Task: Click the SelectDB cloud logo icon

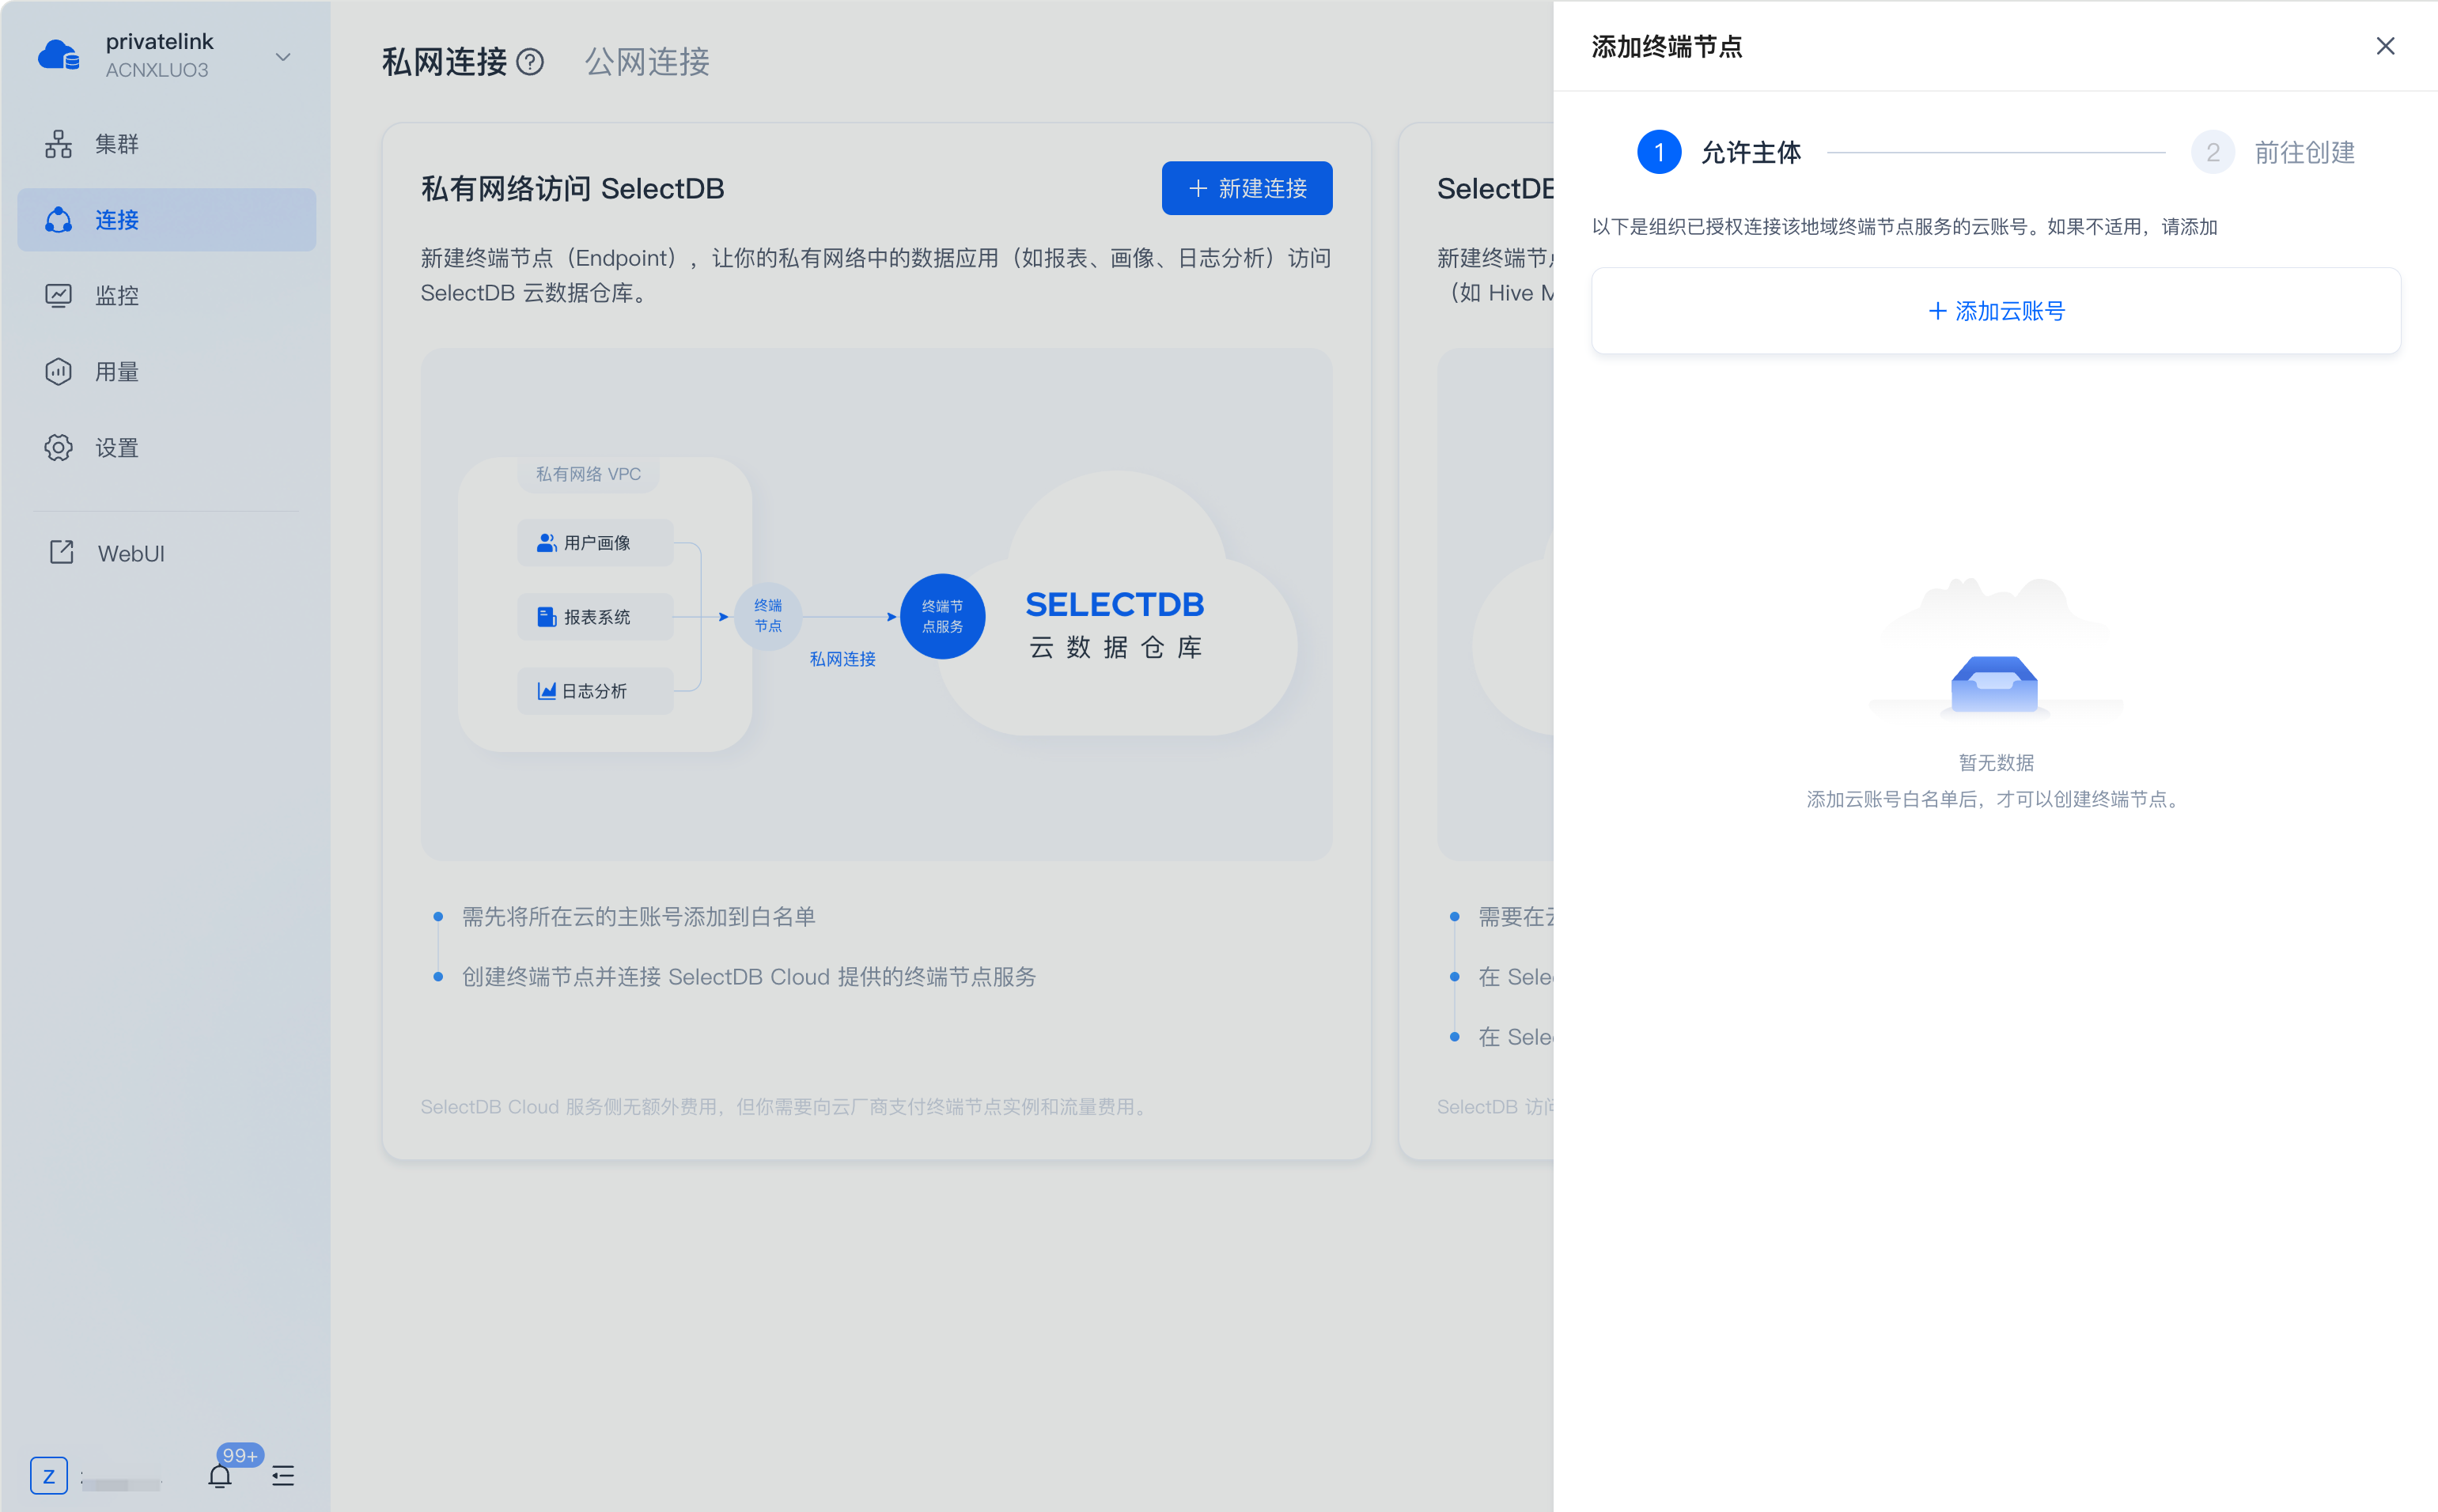Action: [58, 55]
